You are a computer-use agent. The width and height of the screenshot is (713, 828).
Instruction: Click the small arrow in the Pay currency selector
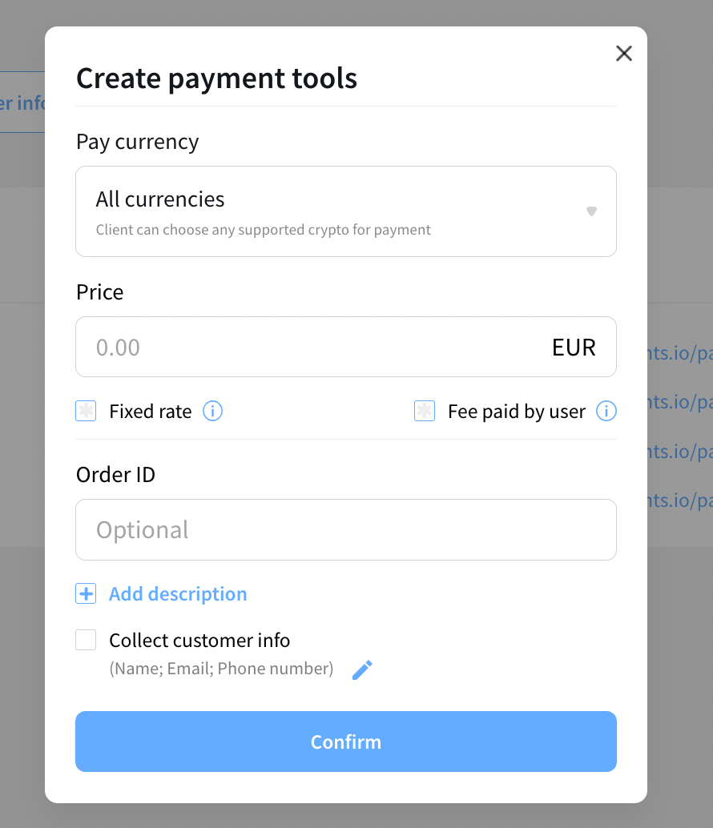click(x=591, y=211)
